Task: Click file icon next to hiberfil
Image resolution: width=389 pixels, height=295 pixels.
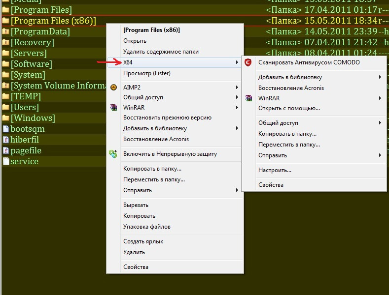Action: pyautogui.click(x=6, y=140)
